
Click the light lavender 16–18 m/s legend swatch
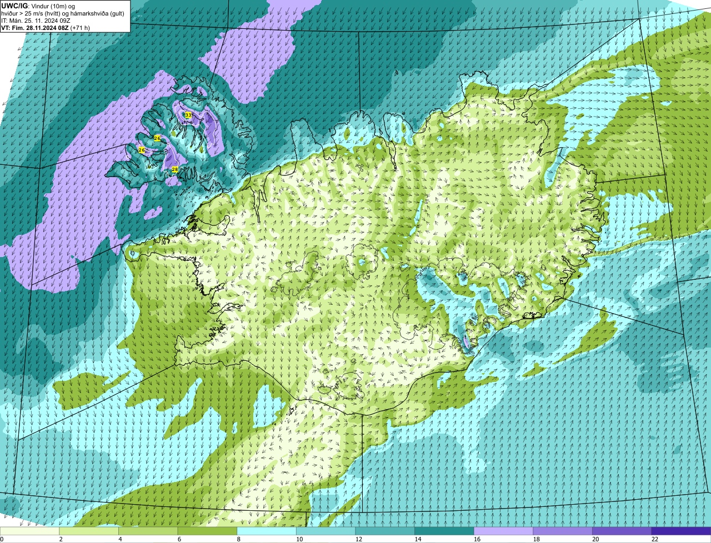[503, 531]
